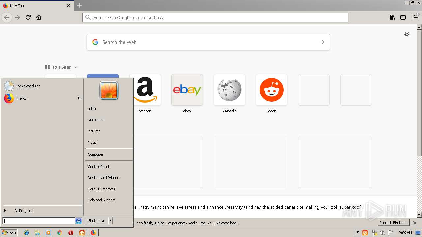422x237 pixels.
Task: Click the 9:09 AM clock
Action: (405, 233)
